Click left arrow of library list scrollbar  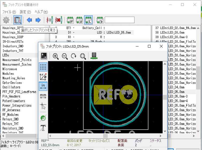pyautogui.click(x=3, y=136)
